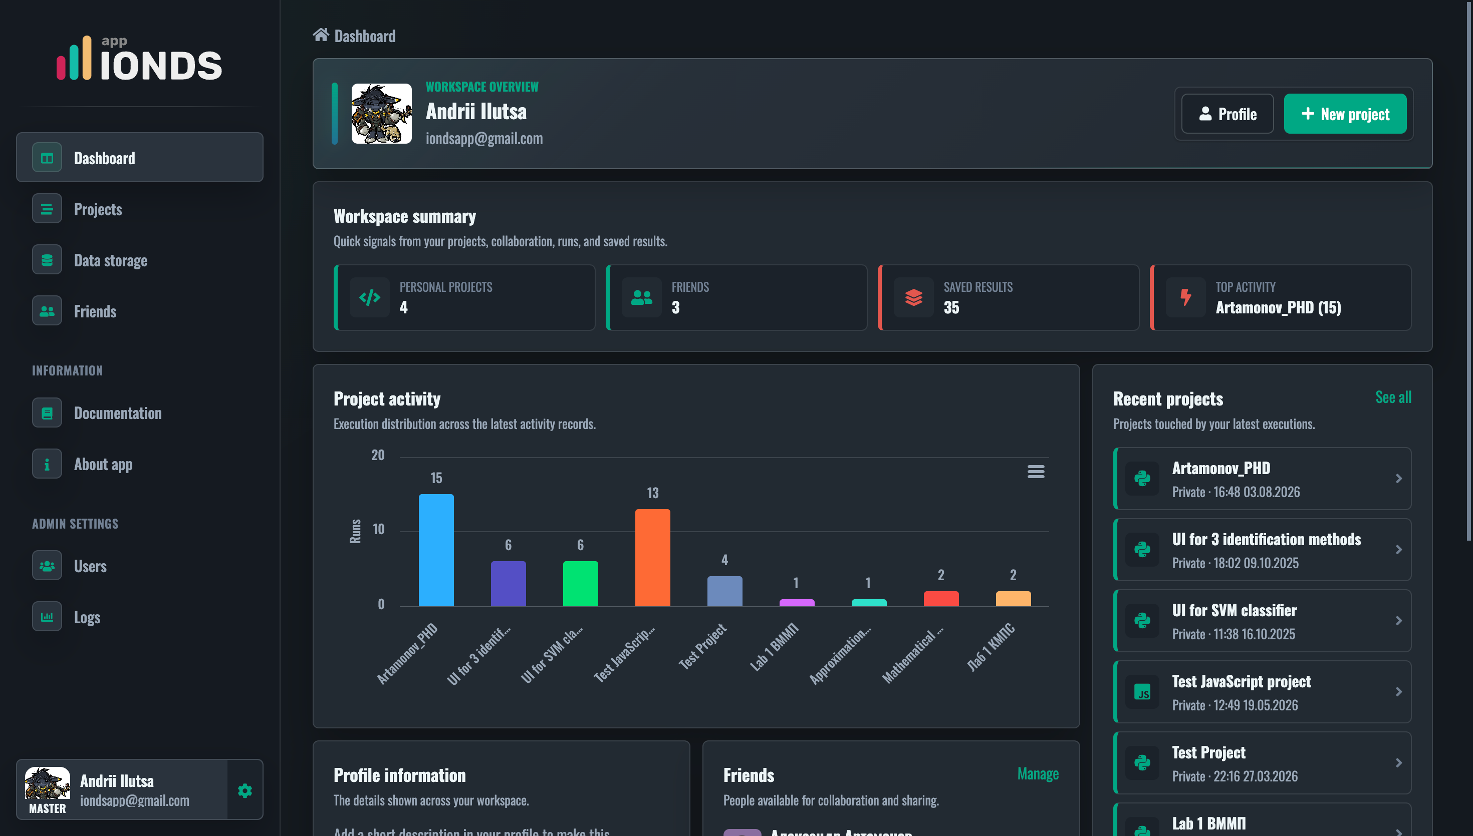
Task: Expand the Test Project entry chevron
Action: click(1398, 762)
